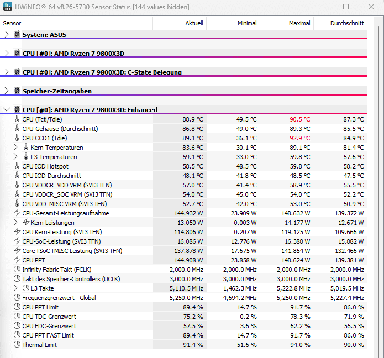Image resolution: width=384 pixels, height=358 pixels.
Task: Click the red 92.9 °C maximal value
Action: [300, 138]
